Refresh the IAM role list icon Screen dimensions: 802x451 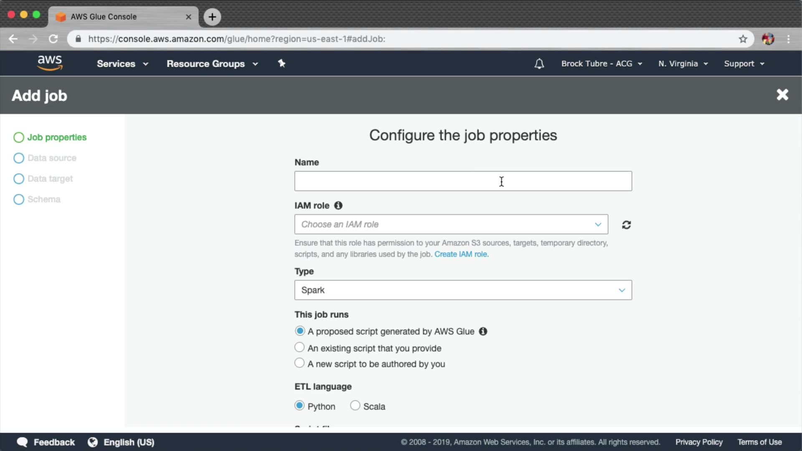[626, 225]
